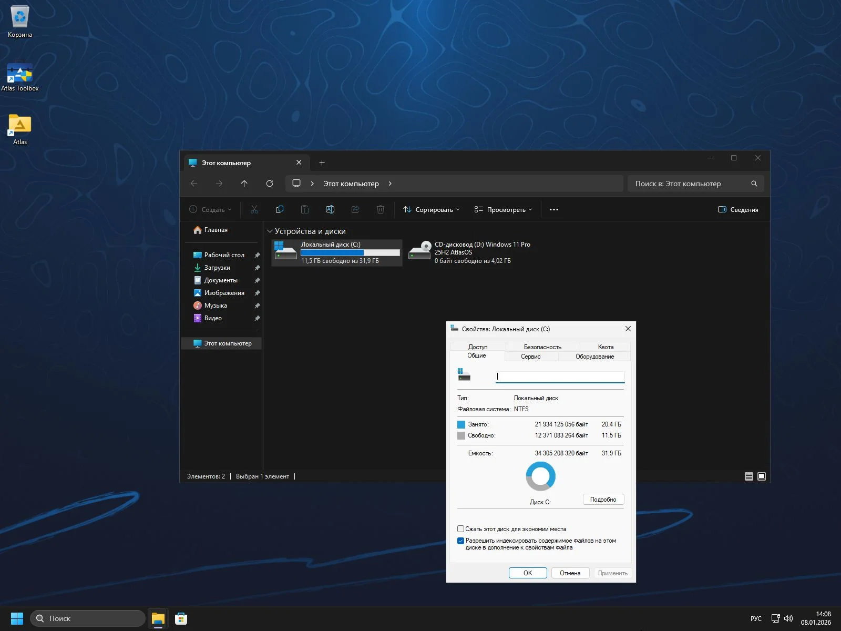This screenshot has height=631, width=841.
Task: Enable Compress this drive checkbox
Action: point(461,529)
